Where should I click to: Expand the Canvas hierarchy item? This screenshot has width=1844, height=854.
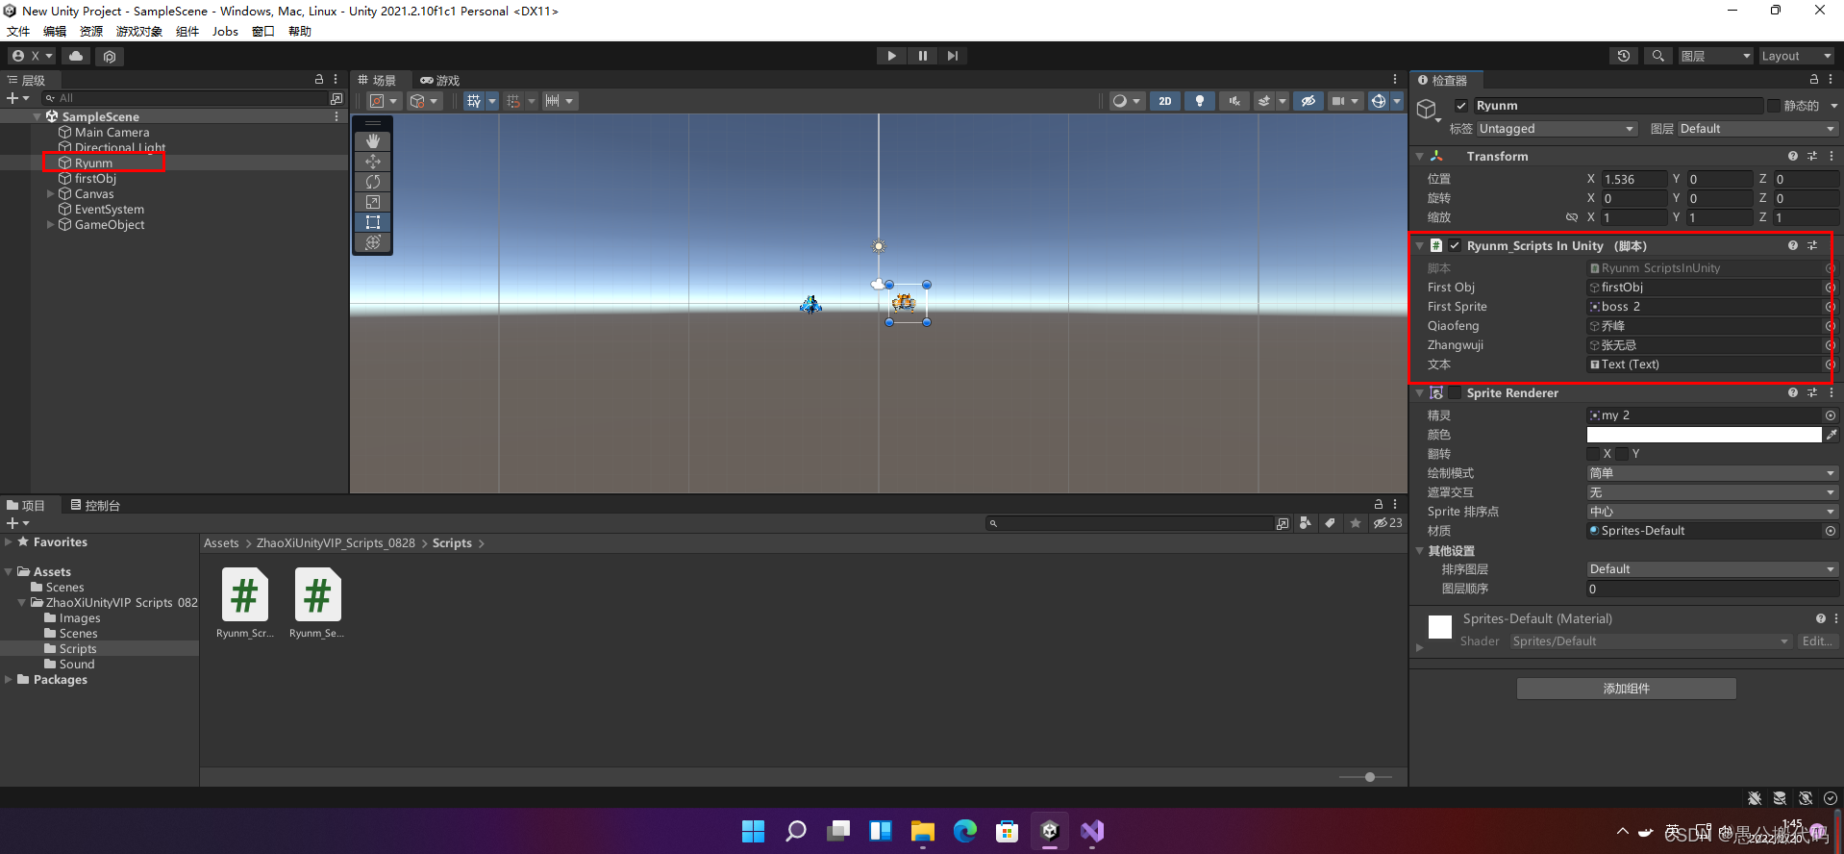[51, 194]
